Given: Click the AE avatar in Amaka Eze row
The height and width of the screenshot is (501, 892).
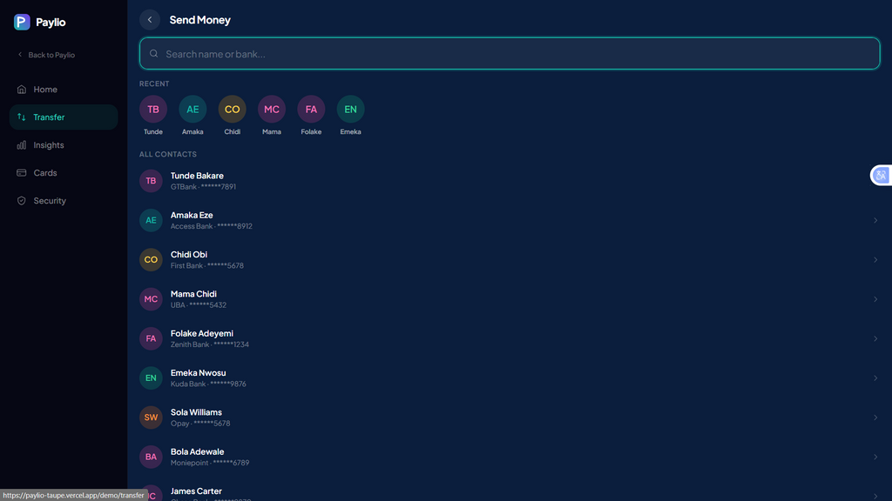Looking at the screenshot, I should click(x=151, y=220).
